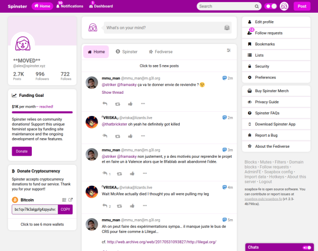
Task: Expand 'Click to see 6 more wallets'
Action: coord(42,225)
